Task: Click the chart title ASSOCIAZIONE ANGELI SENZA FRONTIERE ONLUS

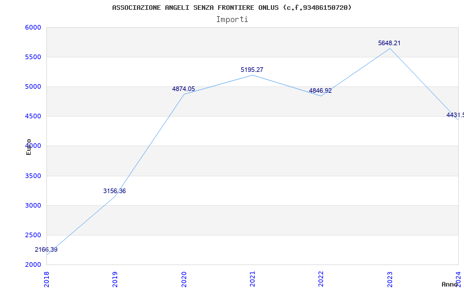Action: 231,8
